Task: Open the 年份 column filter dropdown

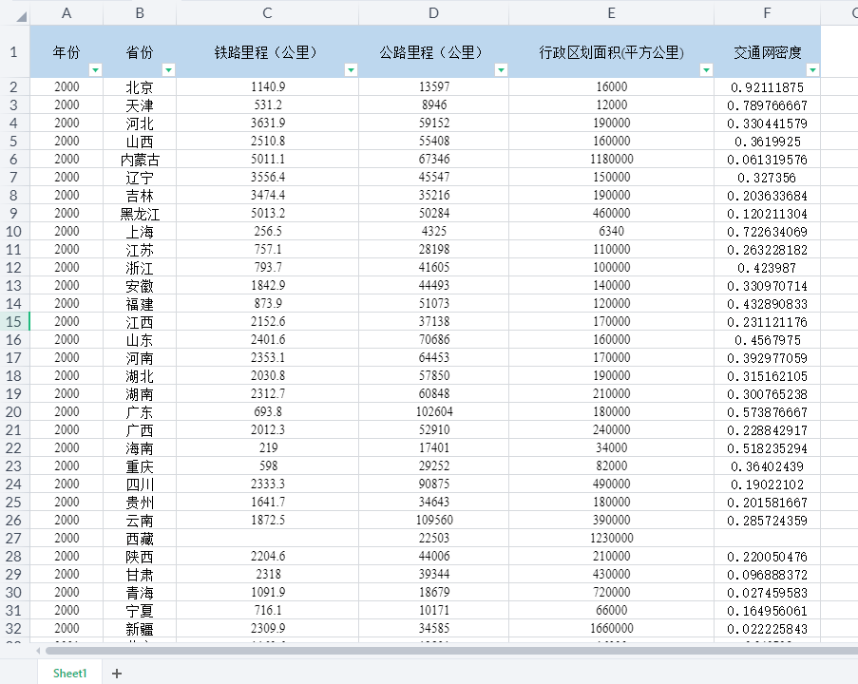Action: [95, 70]
